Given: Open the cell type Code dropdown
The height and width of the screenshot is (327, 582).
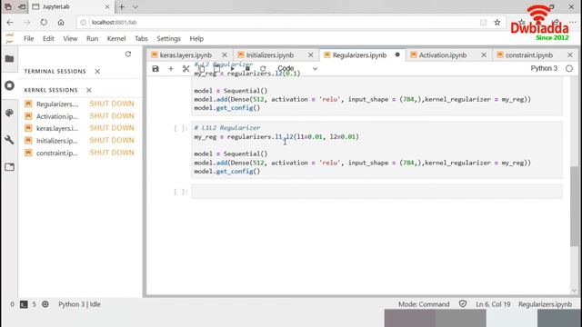Looking at the screenshot, I should click(x=297, y=69).
